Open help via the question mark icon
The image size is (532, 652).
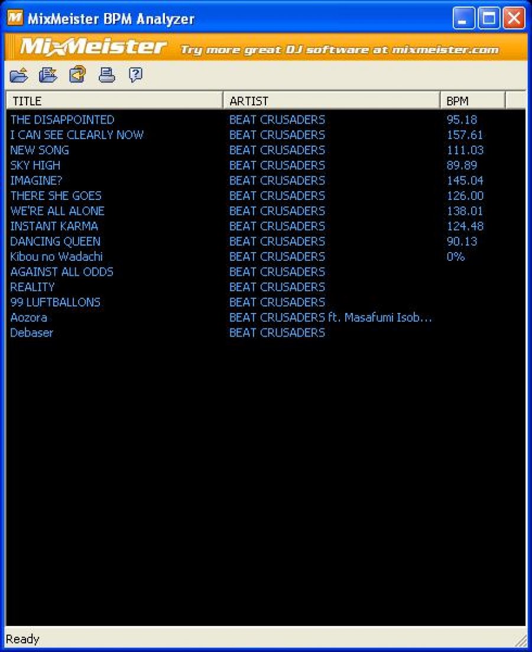pyautogui.click(x=135, y=75)
